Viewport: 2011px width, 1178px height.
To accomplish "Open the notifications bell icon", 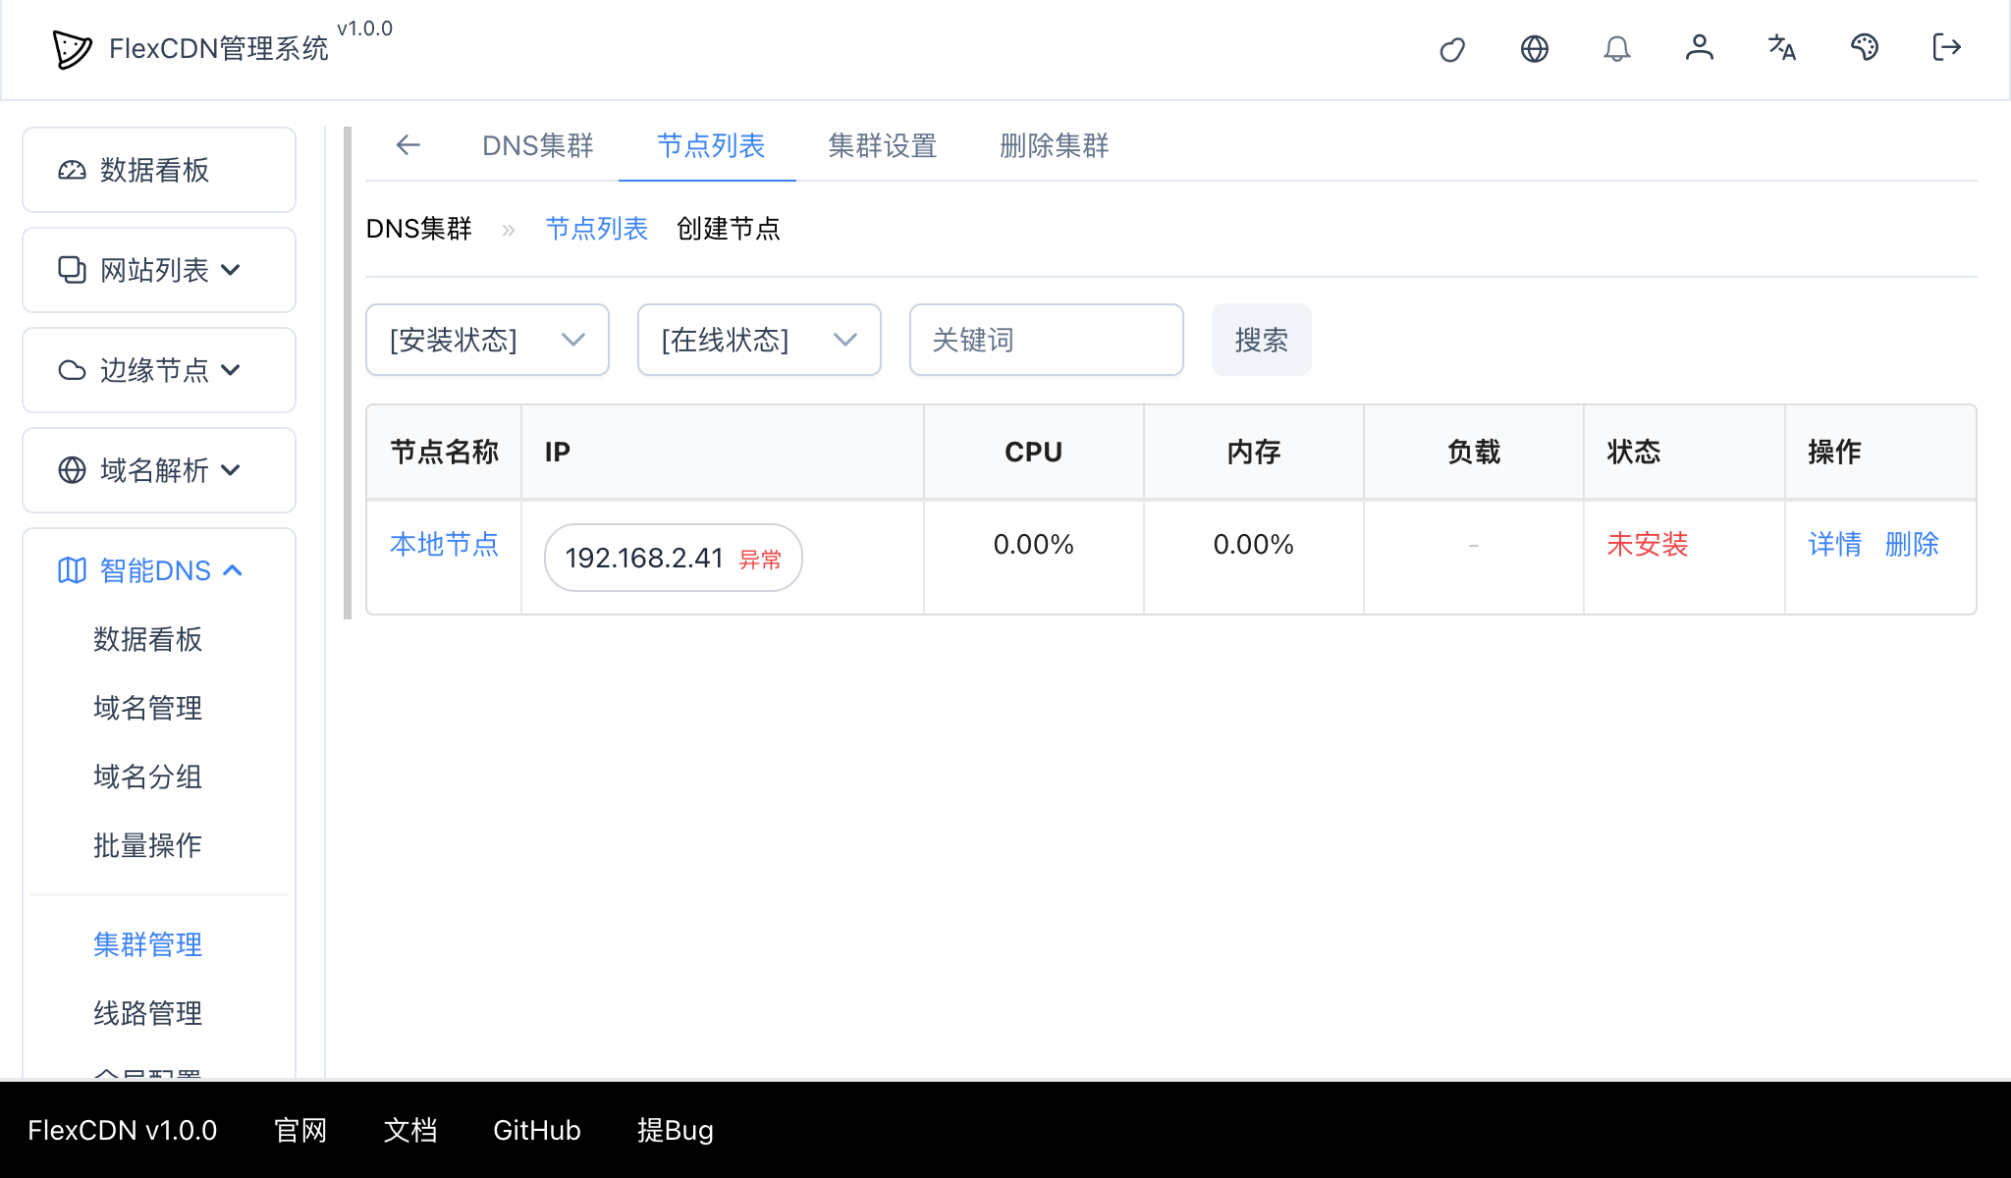I will tap(1617, 48).
